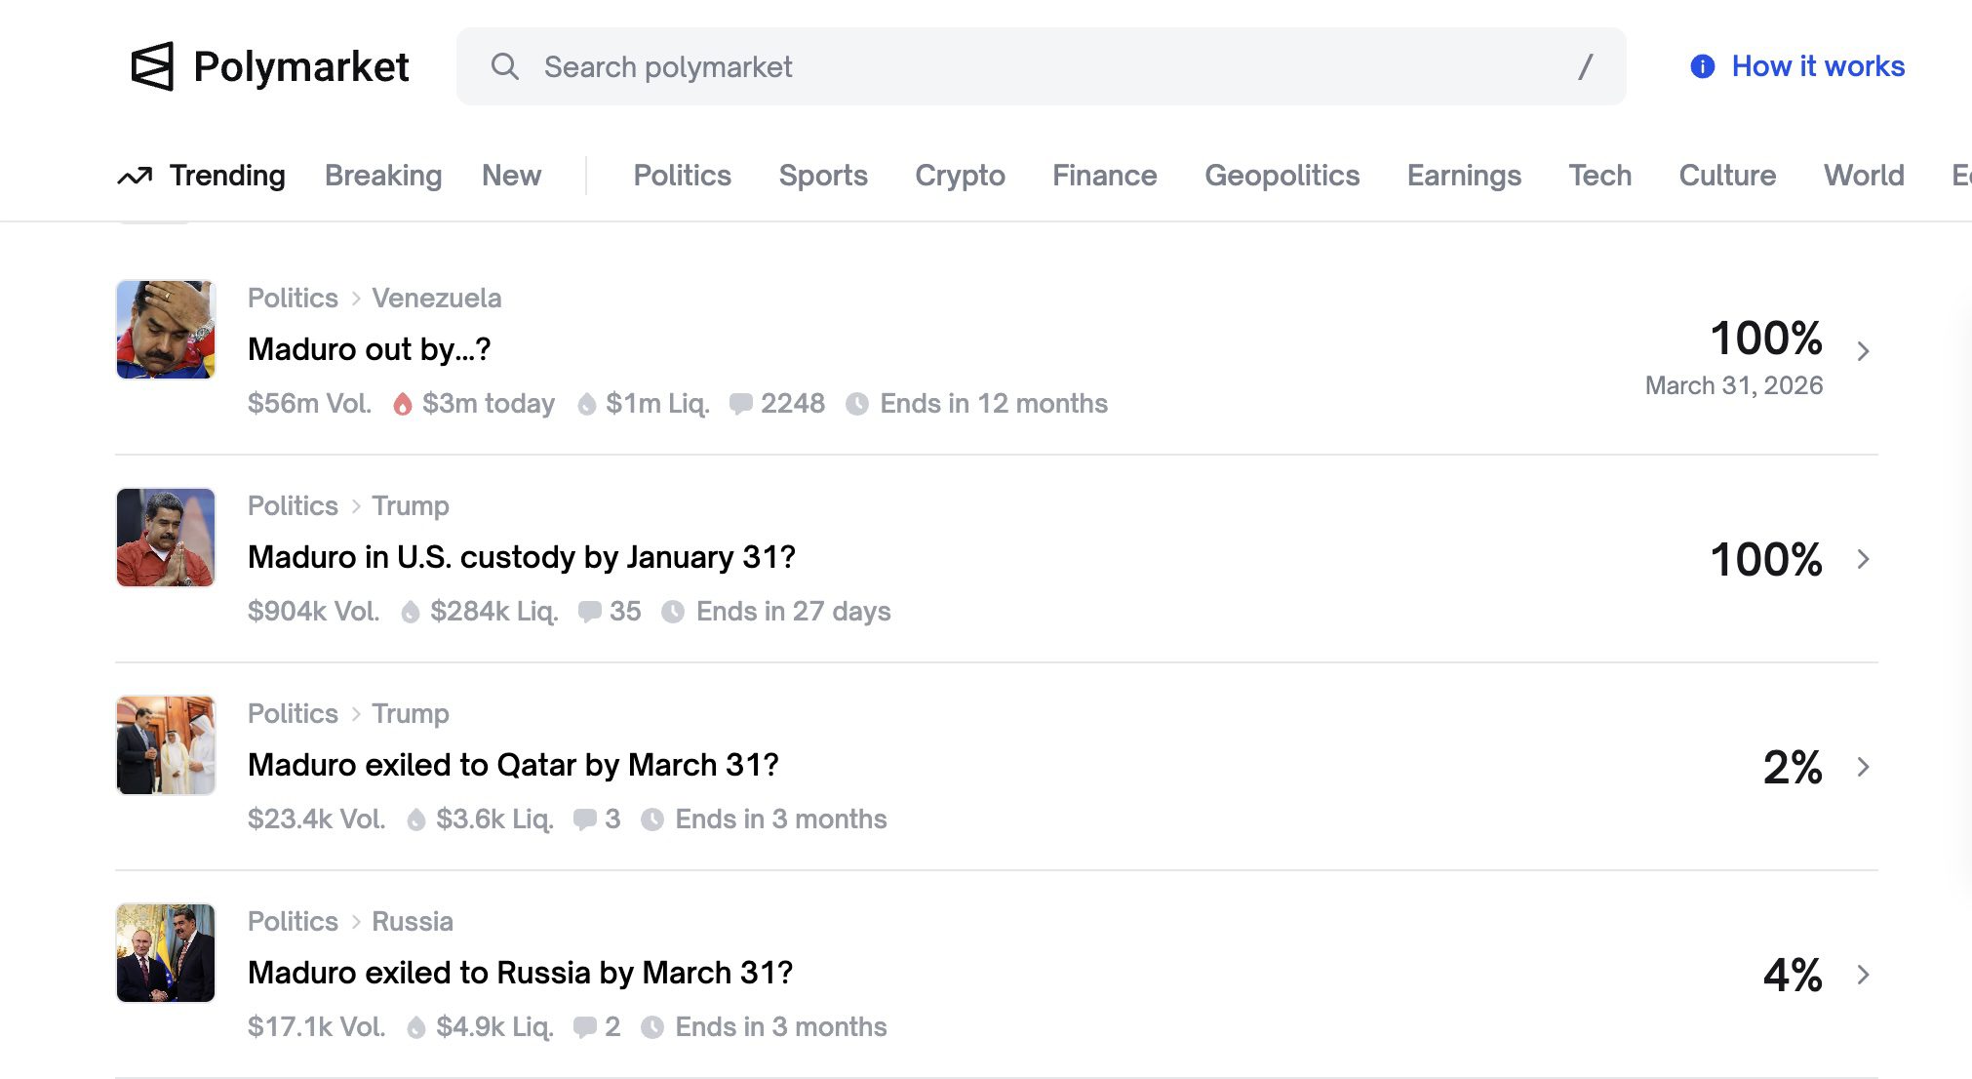Click the liquidity drop icon beside $284k Liq.
The height and width of the screenshot is (1079, 1972).
tap(411, 612)
